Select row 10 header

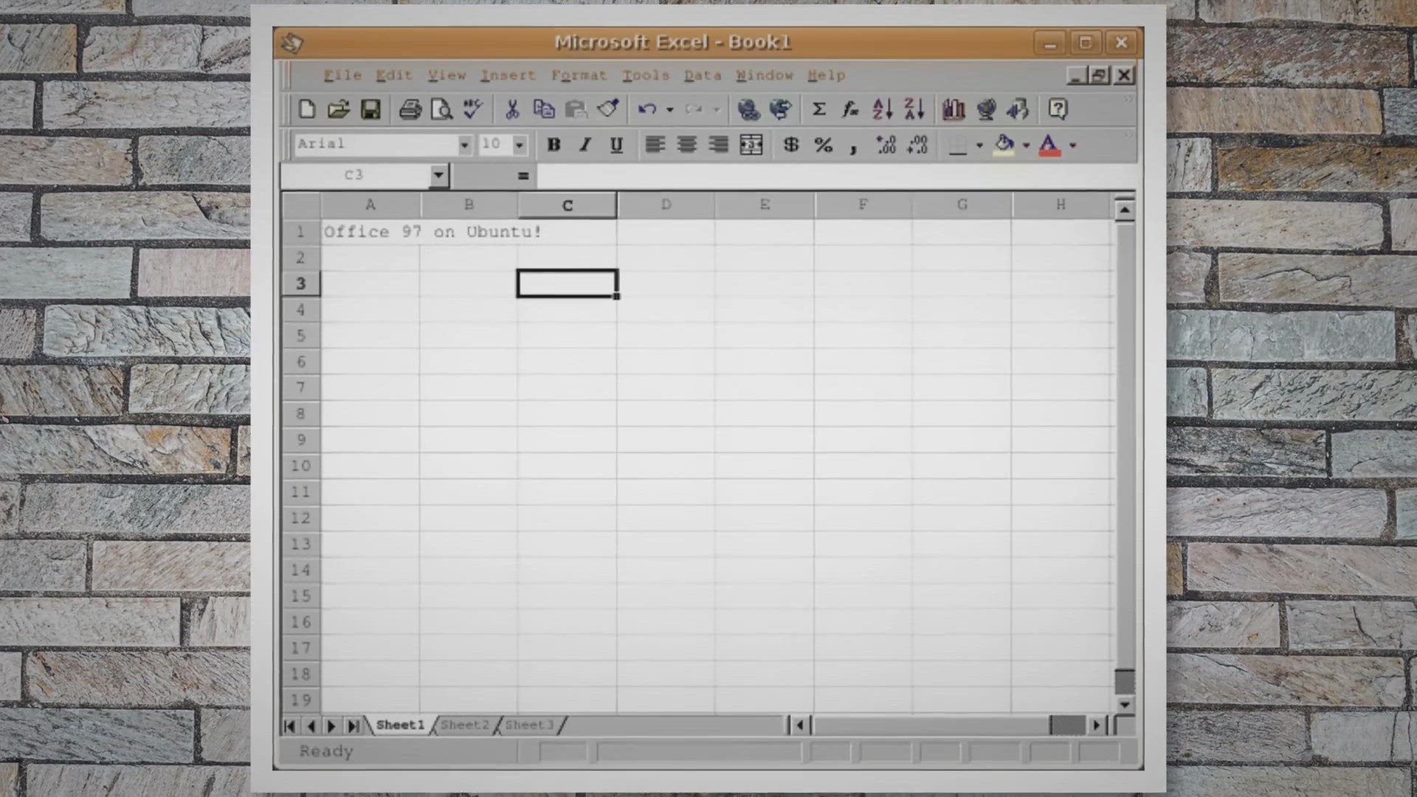click(x=300, y=466)
